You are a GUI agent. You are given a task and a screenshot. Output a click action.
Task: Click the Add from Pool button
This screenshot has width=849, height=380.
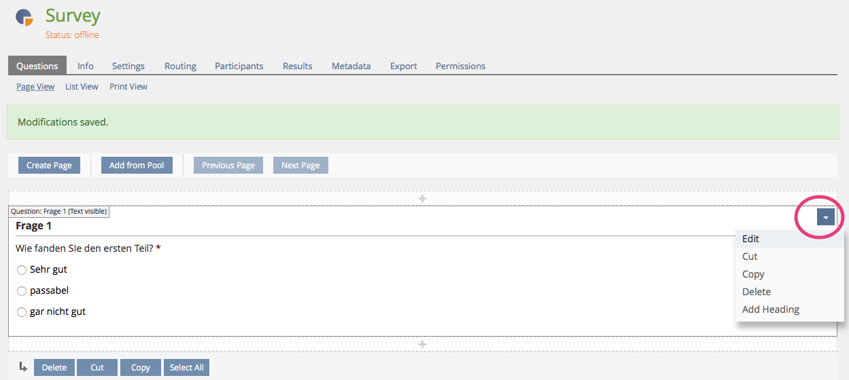point(137,165)
